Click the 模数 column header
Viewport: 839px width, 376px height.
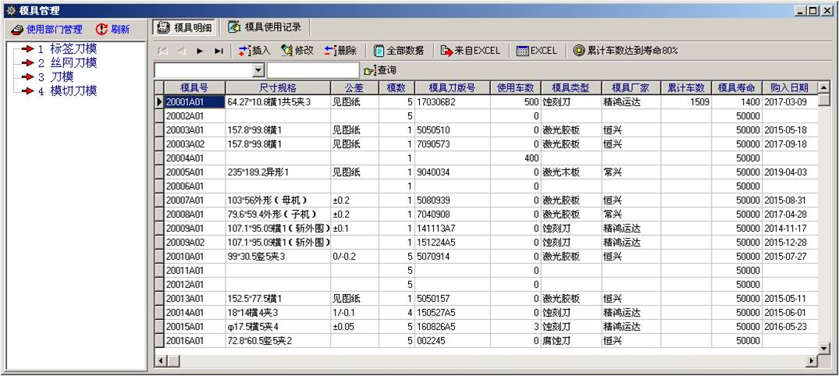396,87
